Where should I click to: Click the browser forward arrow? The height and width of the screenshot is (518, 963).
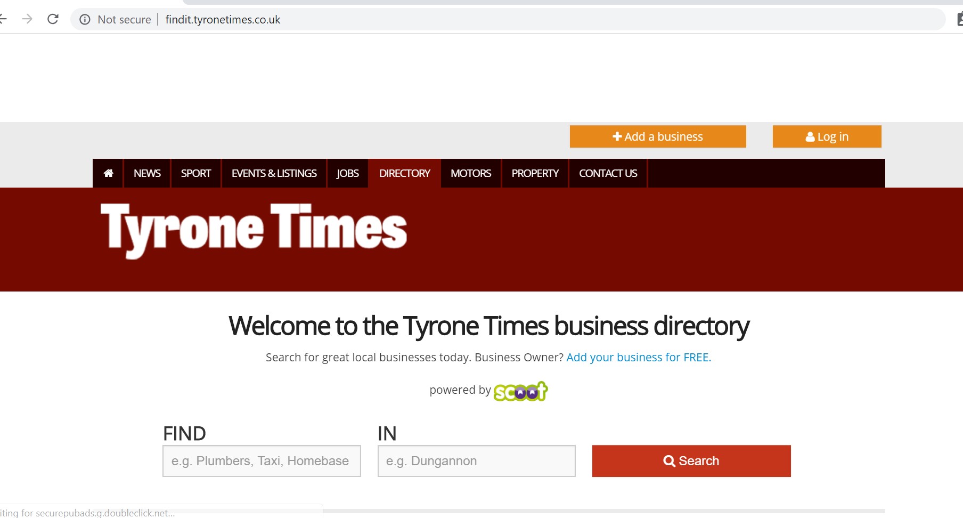click(27, 19)
